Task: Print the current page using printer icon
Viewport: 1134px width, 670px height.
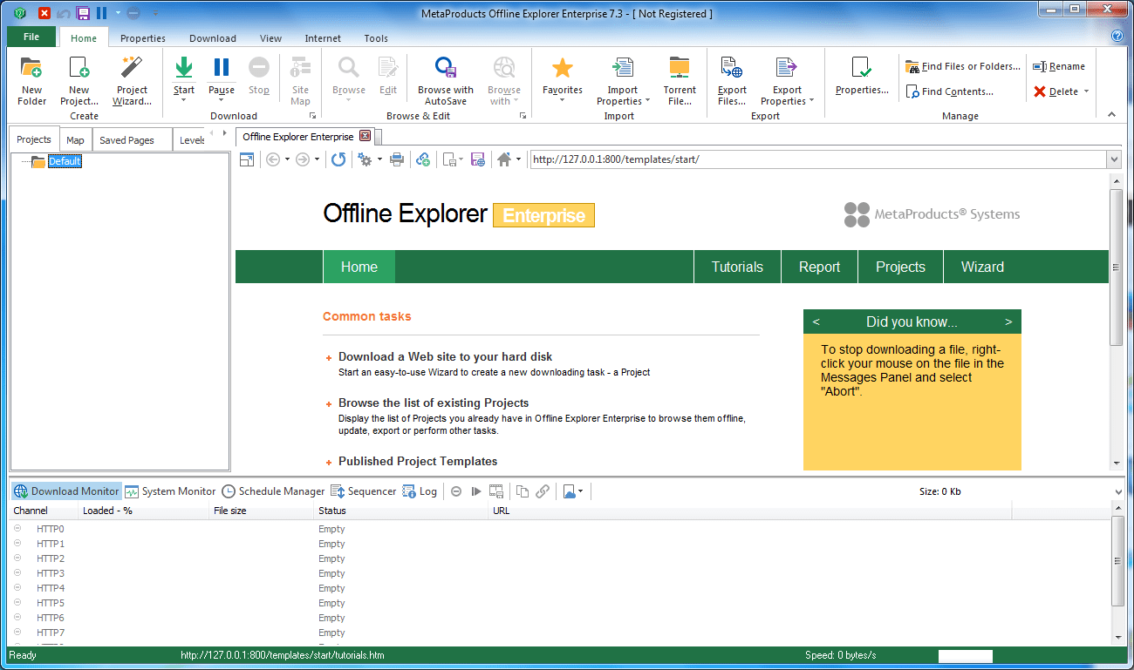Action: pos(397,159)
